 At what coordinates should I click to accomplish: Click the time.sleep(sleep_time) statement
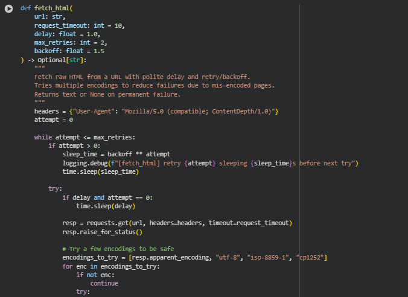coord(100,171)
